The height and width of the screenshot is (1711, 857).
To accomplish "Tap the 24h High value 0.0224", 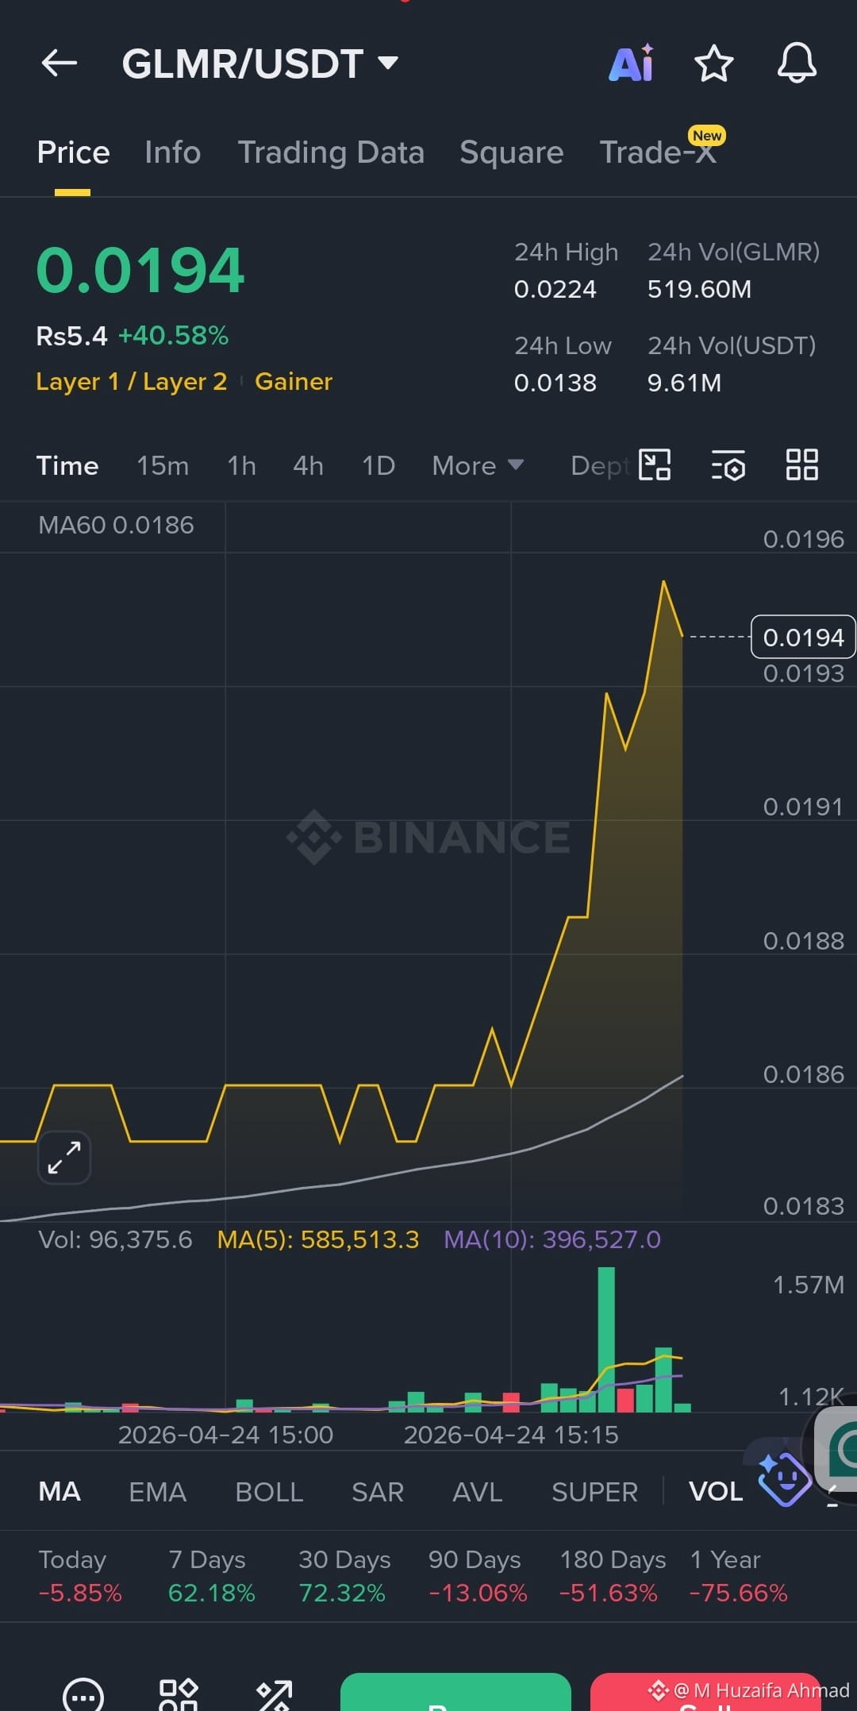I will 555,289.
